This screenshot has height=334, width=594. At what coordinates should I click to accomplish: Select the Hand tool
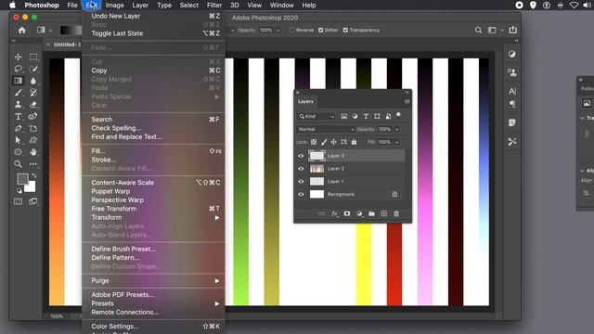point(33,152)
